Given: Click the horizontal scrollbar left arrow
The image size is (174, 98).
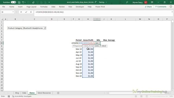Looking at the screenshot, I should 108,93.
